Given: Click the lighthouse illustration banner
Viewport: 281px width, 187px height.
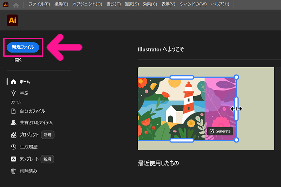Looking at the screenshot, I should (x=206, y=109).
